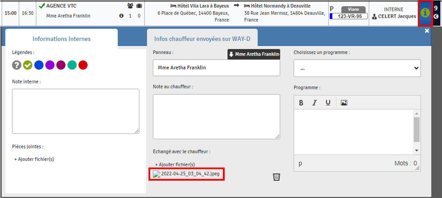Click passenger info icon beside Aretha Franklin
Viewport: 442px width, 198px height.
(121, 16)
